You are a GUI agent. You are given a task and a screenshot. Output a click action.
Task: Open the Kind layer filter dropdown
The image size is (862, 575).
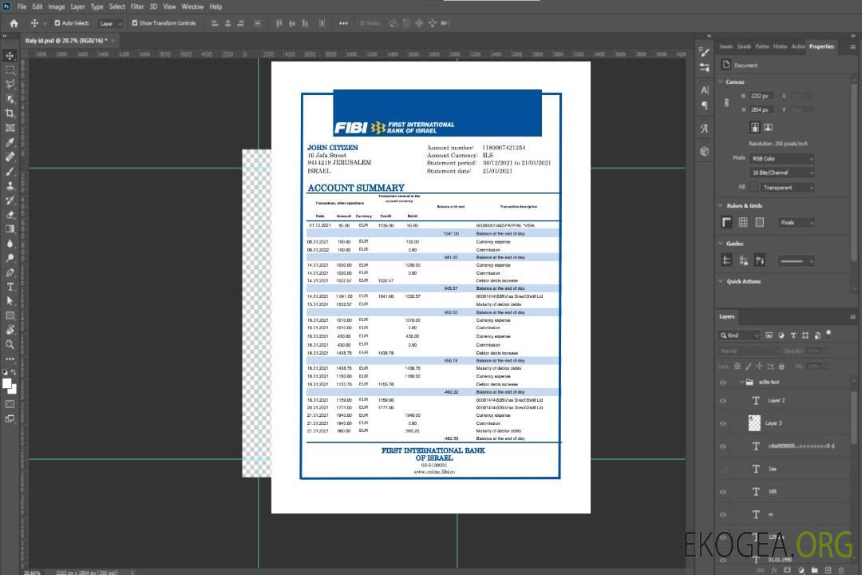coord(739,335)
